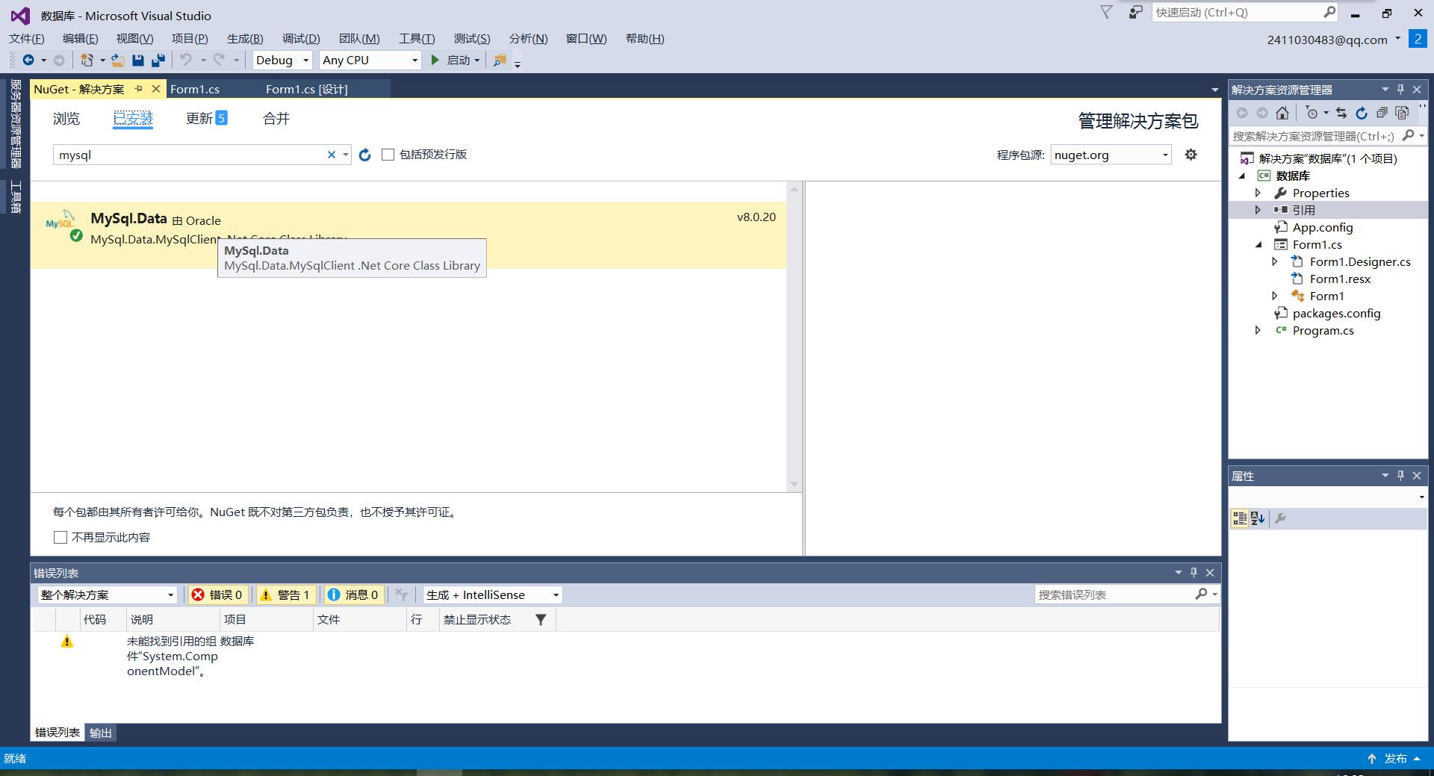Click Home icon in Solution Explorer
Screen dimensions: 1434x776
tap(1282, 113)
